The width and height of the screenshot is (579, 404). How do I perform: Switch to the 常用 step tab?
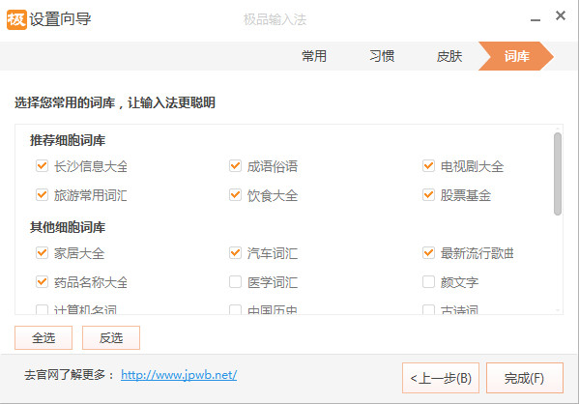[x=314, y=56]
